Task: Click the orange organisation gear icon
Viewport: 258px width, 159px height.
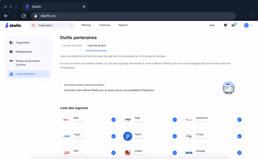Action: pyautogui.click(x=33, y=25)
